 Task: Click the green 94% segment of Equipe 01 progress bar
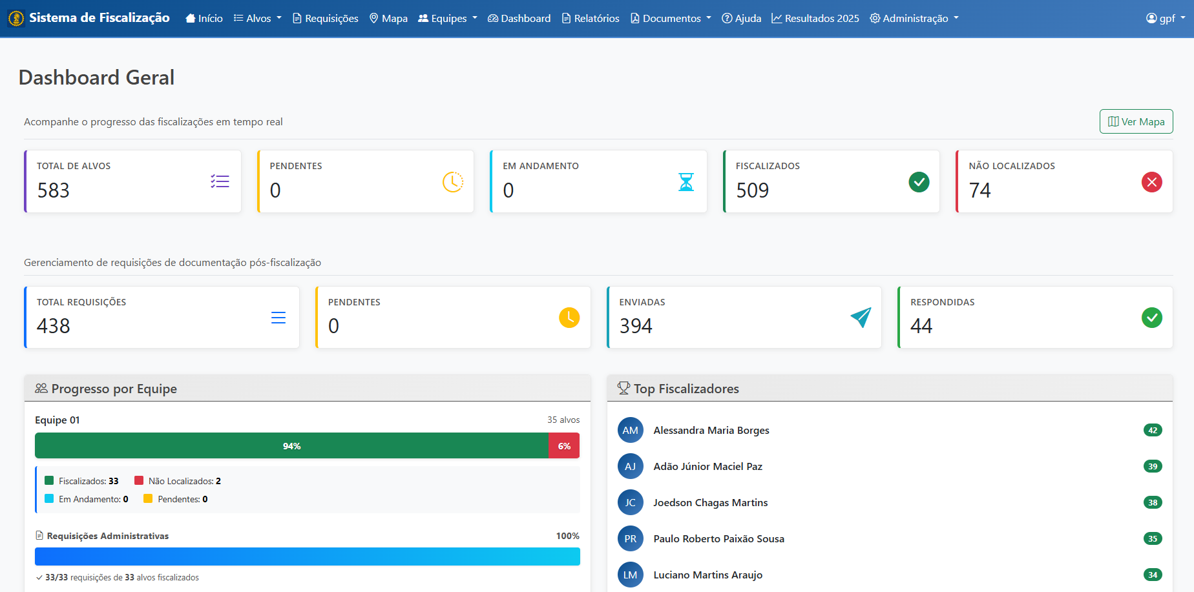pyautogui.click(x=291, y=446)
